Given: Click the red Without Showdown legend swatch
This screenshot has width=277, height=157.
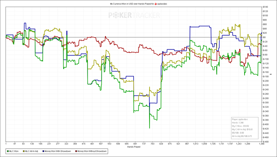Looking at the screenshot, I should 76,151.
